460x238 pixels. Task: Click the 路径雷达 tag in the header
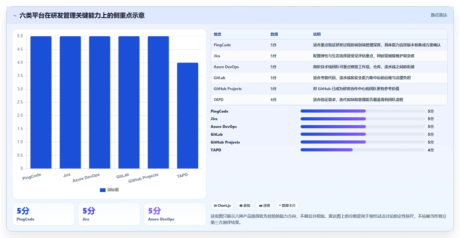439,15
